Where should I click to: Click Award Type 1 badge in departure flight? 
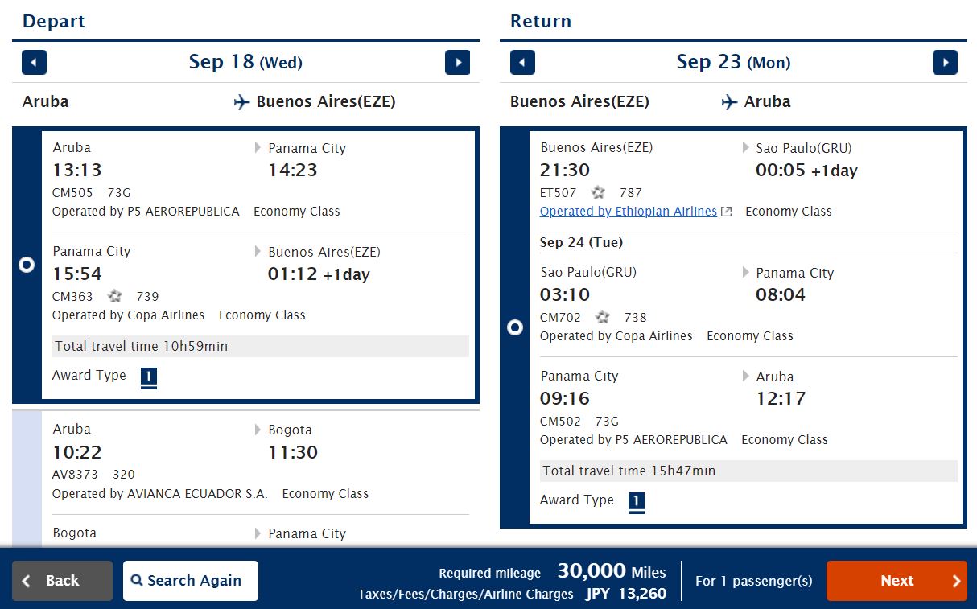[149, 376]
